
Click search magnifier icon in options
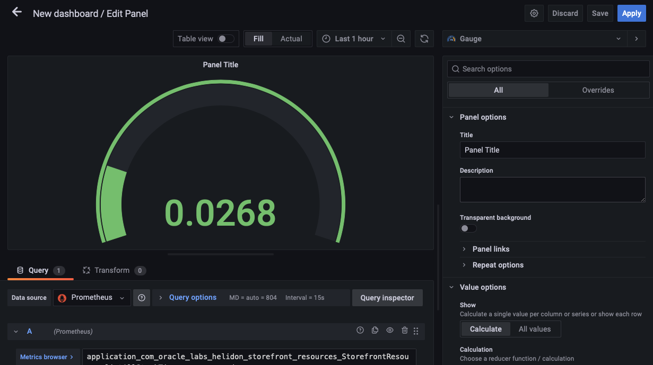(x=456, y=69)
